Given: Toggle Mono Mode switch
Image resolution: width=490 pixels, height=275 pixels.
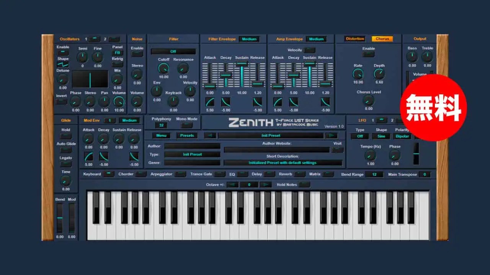Looking at the screenshot, I should pos(186,125).
